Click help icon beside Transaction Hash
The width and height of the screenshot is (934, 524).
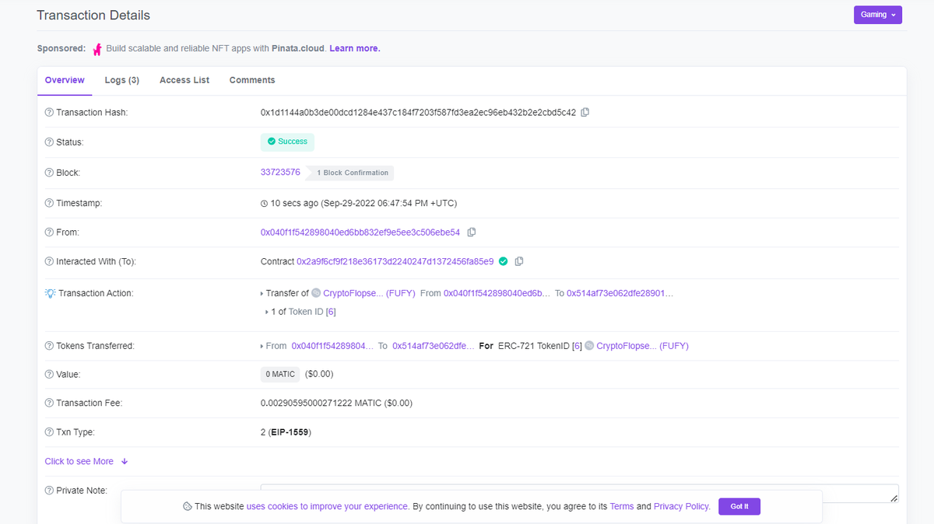click(x=49, y=113)
